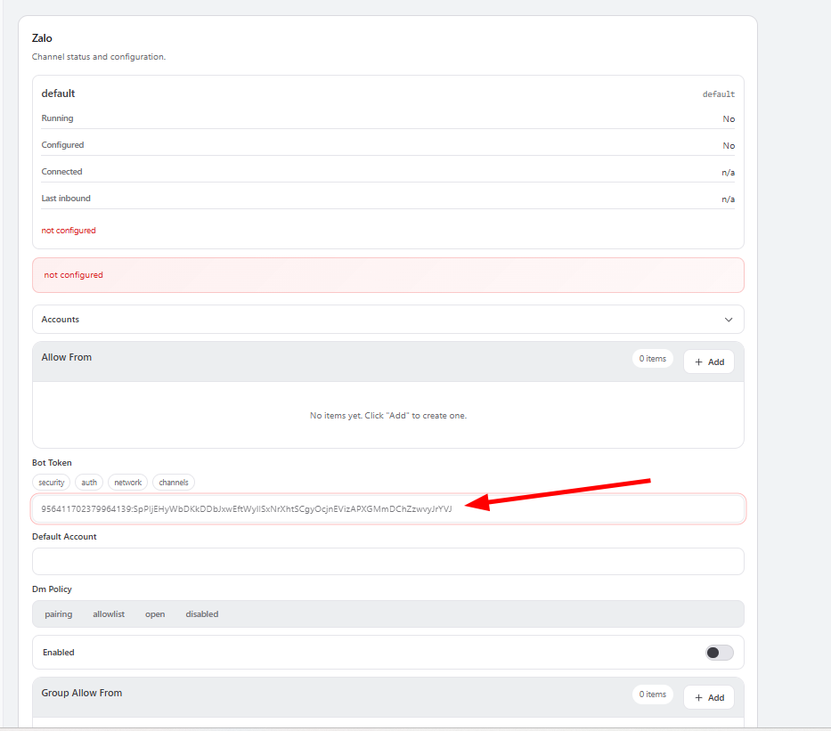Click the 0 items badge in Group Allow From
831x731 pixels.
pyautogui.click(x=652, y=694)
